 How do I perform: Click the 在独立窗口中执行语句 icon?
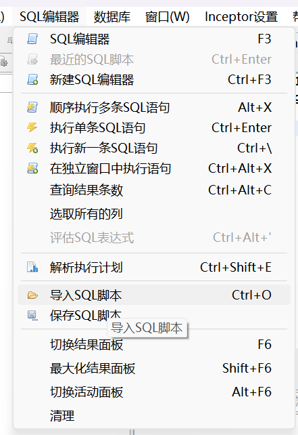tap(32, 169)
